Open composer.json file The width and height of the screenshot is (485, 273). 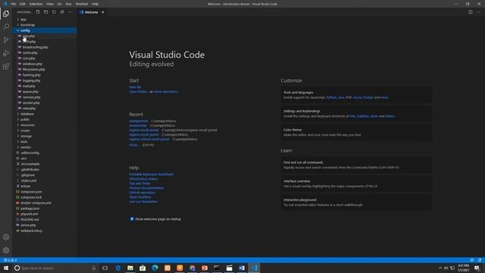click(31, 192)
